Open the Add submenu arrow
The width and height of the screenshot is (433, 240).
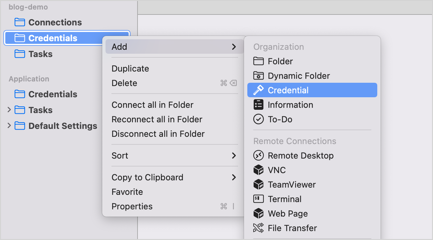pos(234,47)
